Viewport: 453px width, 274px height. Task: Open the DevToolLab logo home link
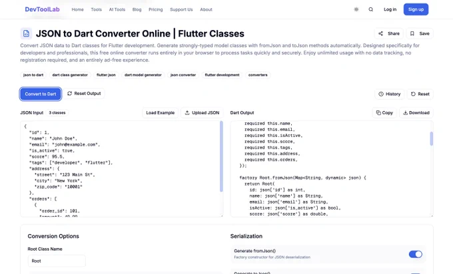point(42,9)
